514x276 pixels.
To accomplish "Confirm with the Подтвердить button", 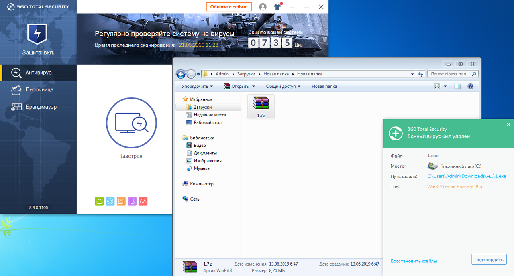I will click(489, 259).
